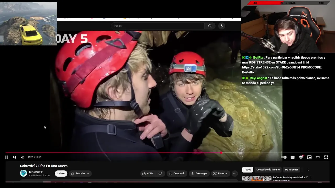The image size is (335, 188).
Task: Enable miniplayer mode
Action: pyautogui.click(x=309, y=157)
